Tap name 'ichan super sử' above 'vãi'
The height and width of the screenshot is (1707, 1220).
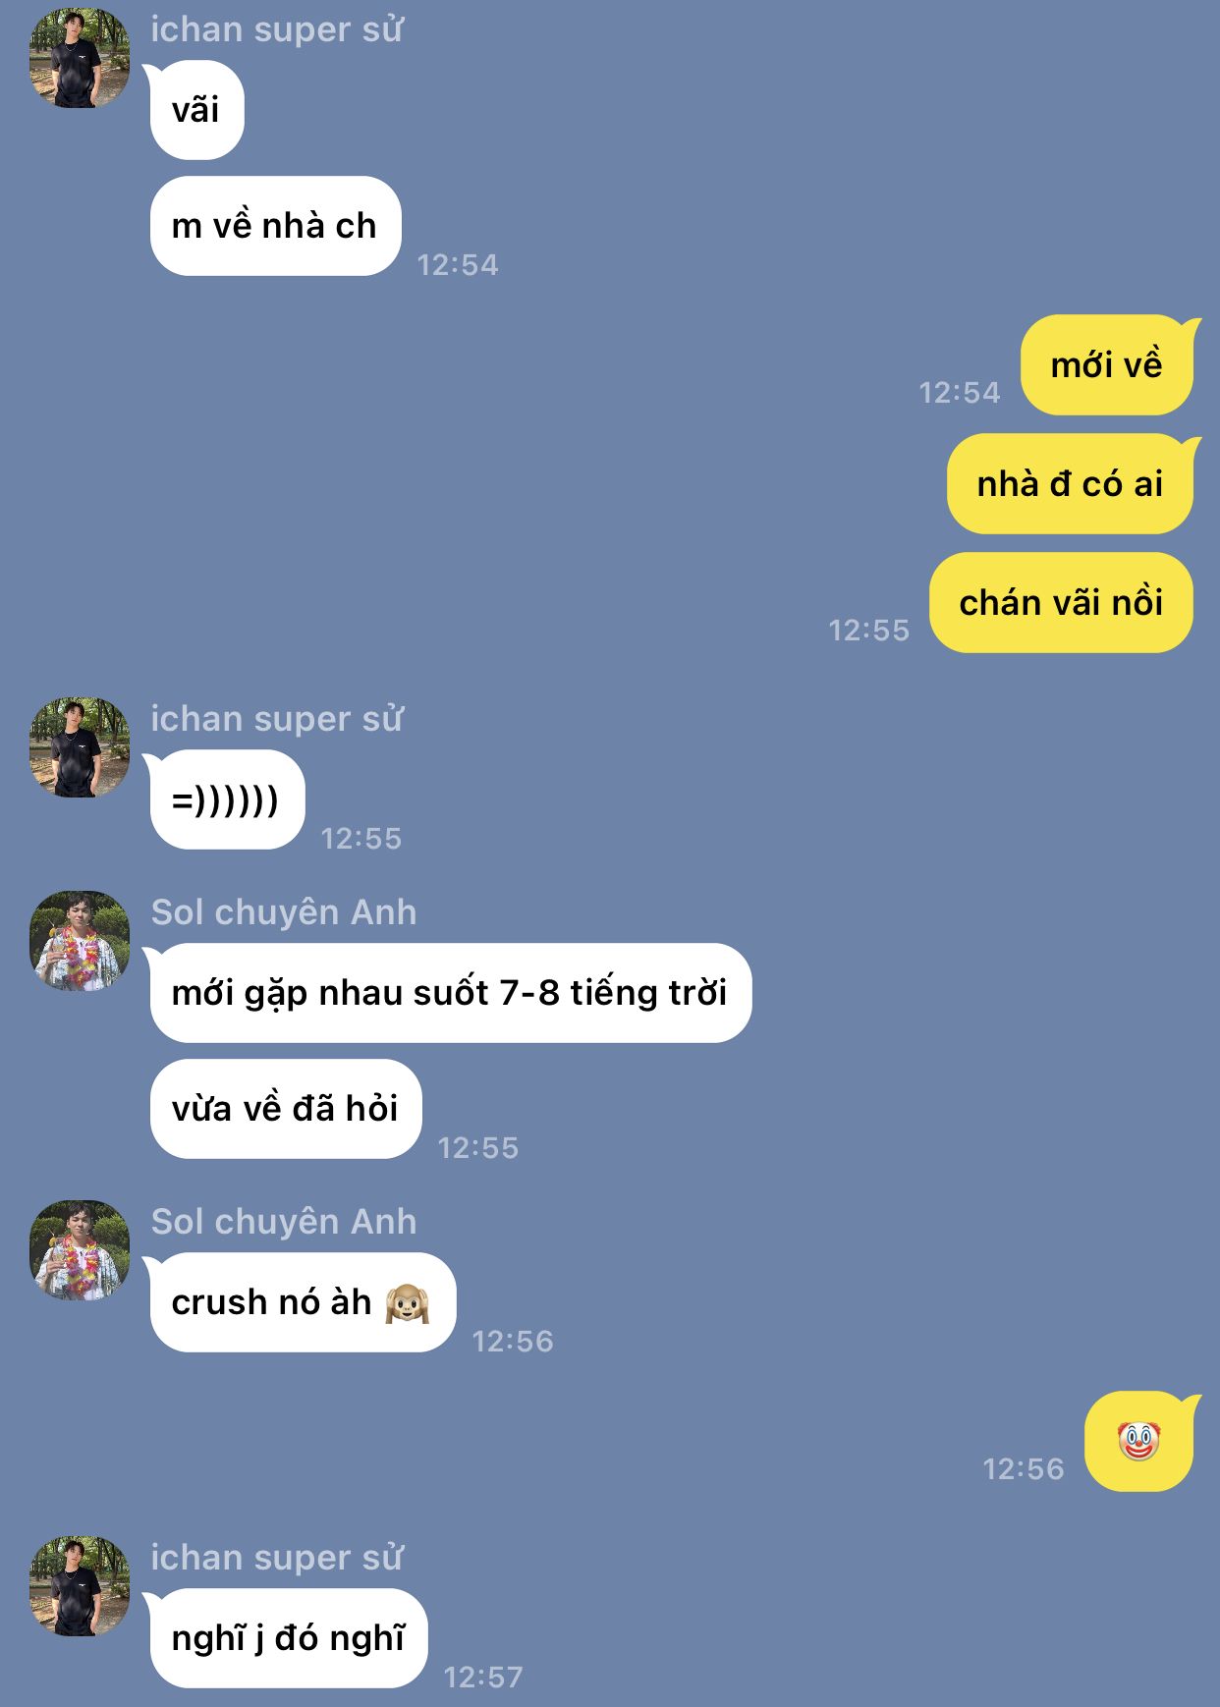(276, 29)
